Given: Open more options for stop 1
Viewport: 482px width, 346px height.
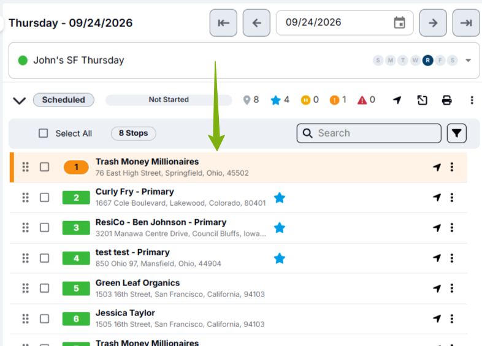Looking at the screenshot, I should tap(451, 167).
